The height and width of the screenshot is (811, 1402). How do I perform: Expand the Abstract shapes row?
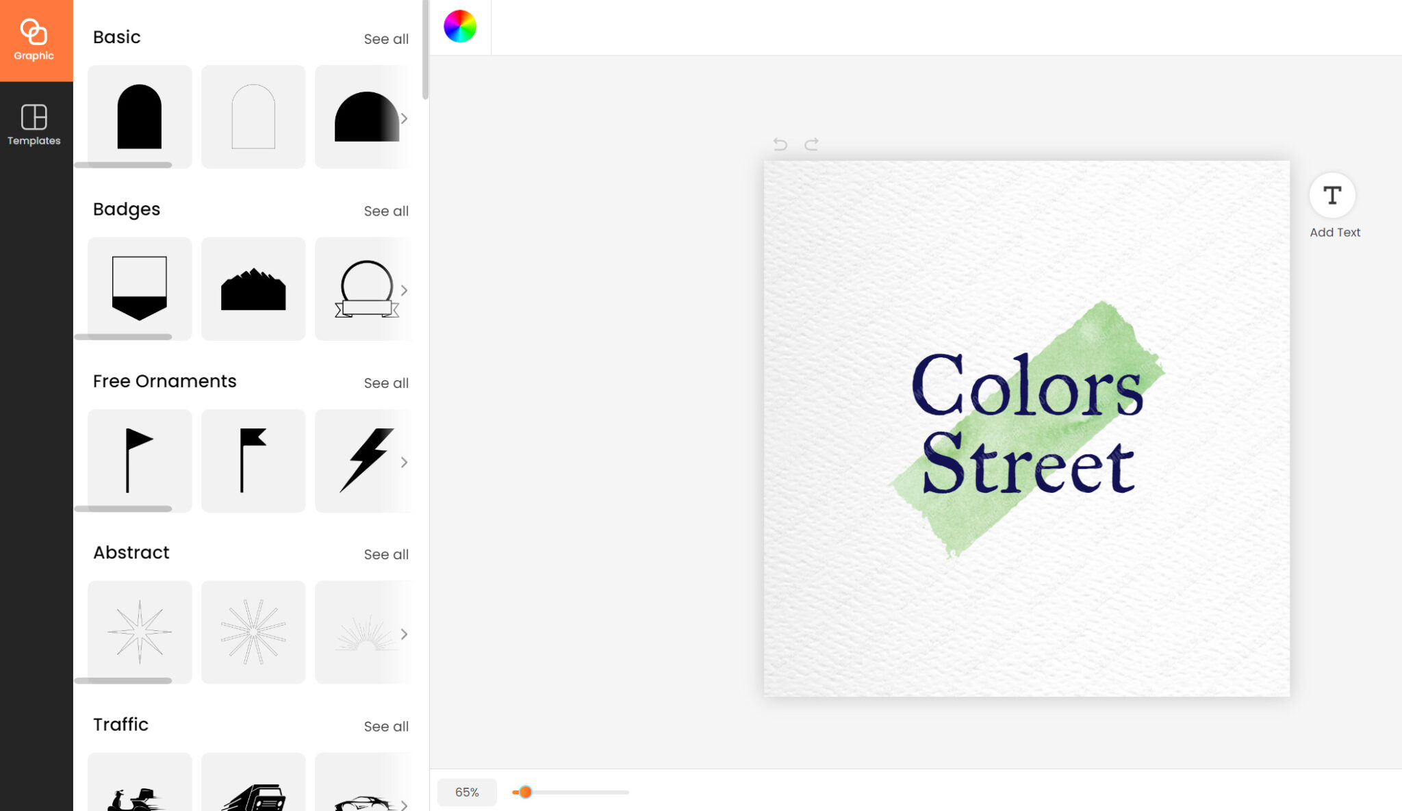tap(404, 633)
